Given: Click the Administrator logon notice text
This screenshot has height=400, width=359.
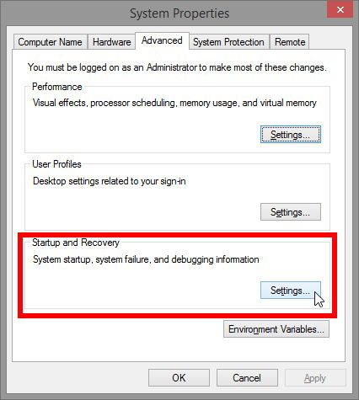Looking at the screenshot, I should pos(177,67).
